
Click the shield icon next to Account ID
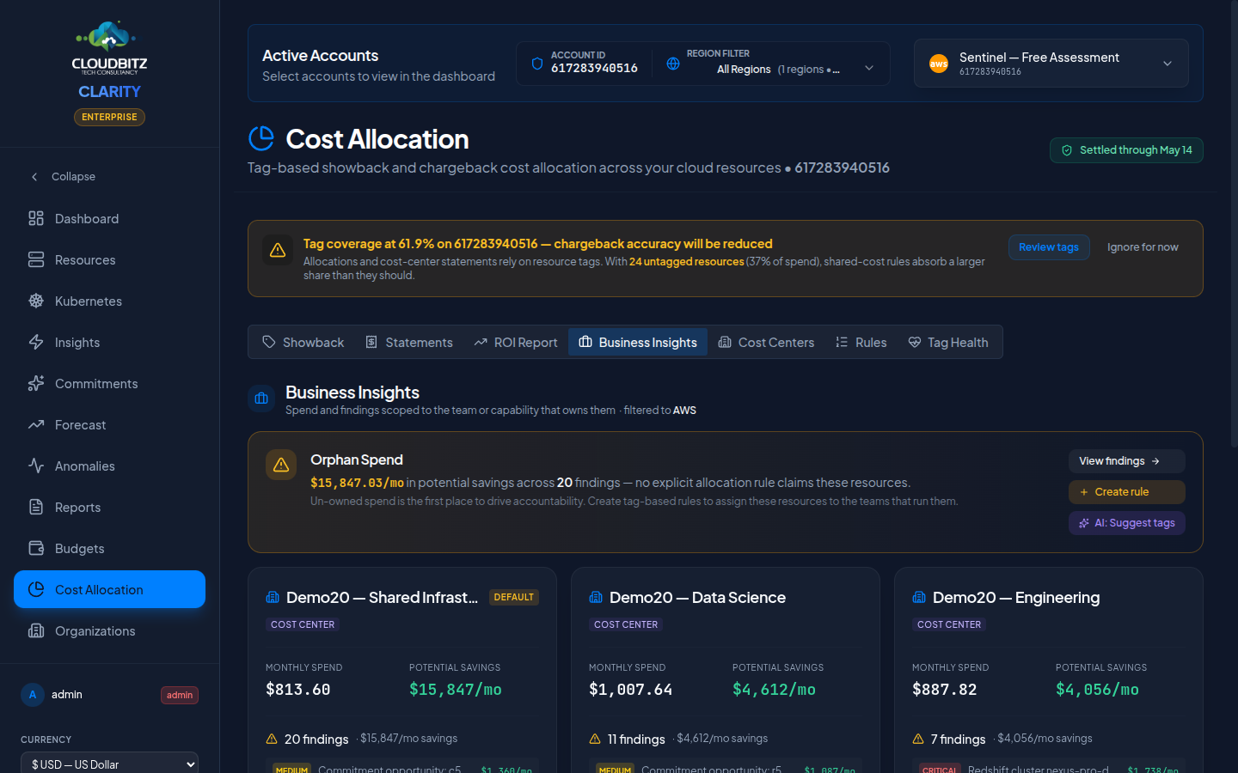point(537,64)
